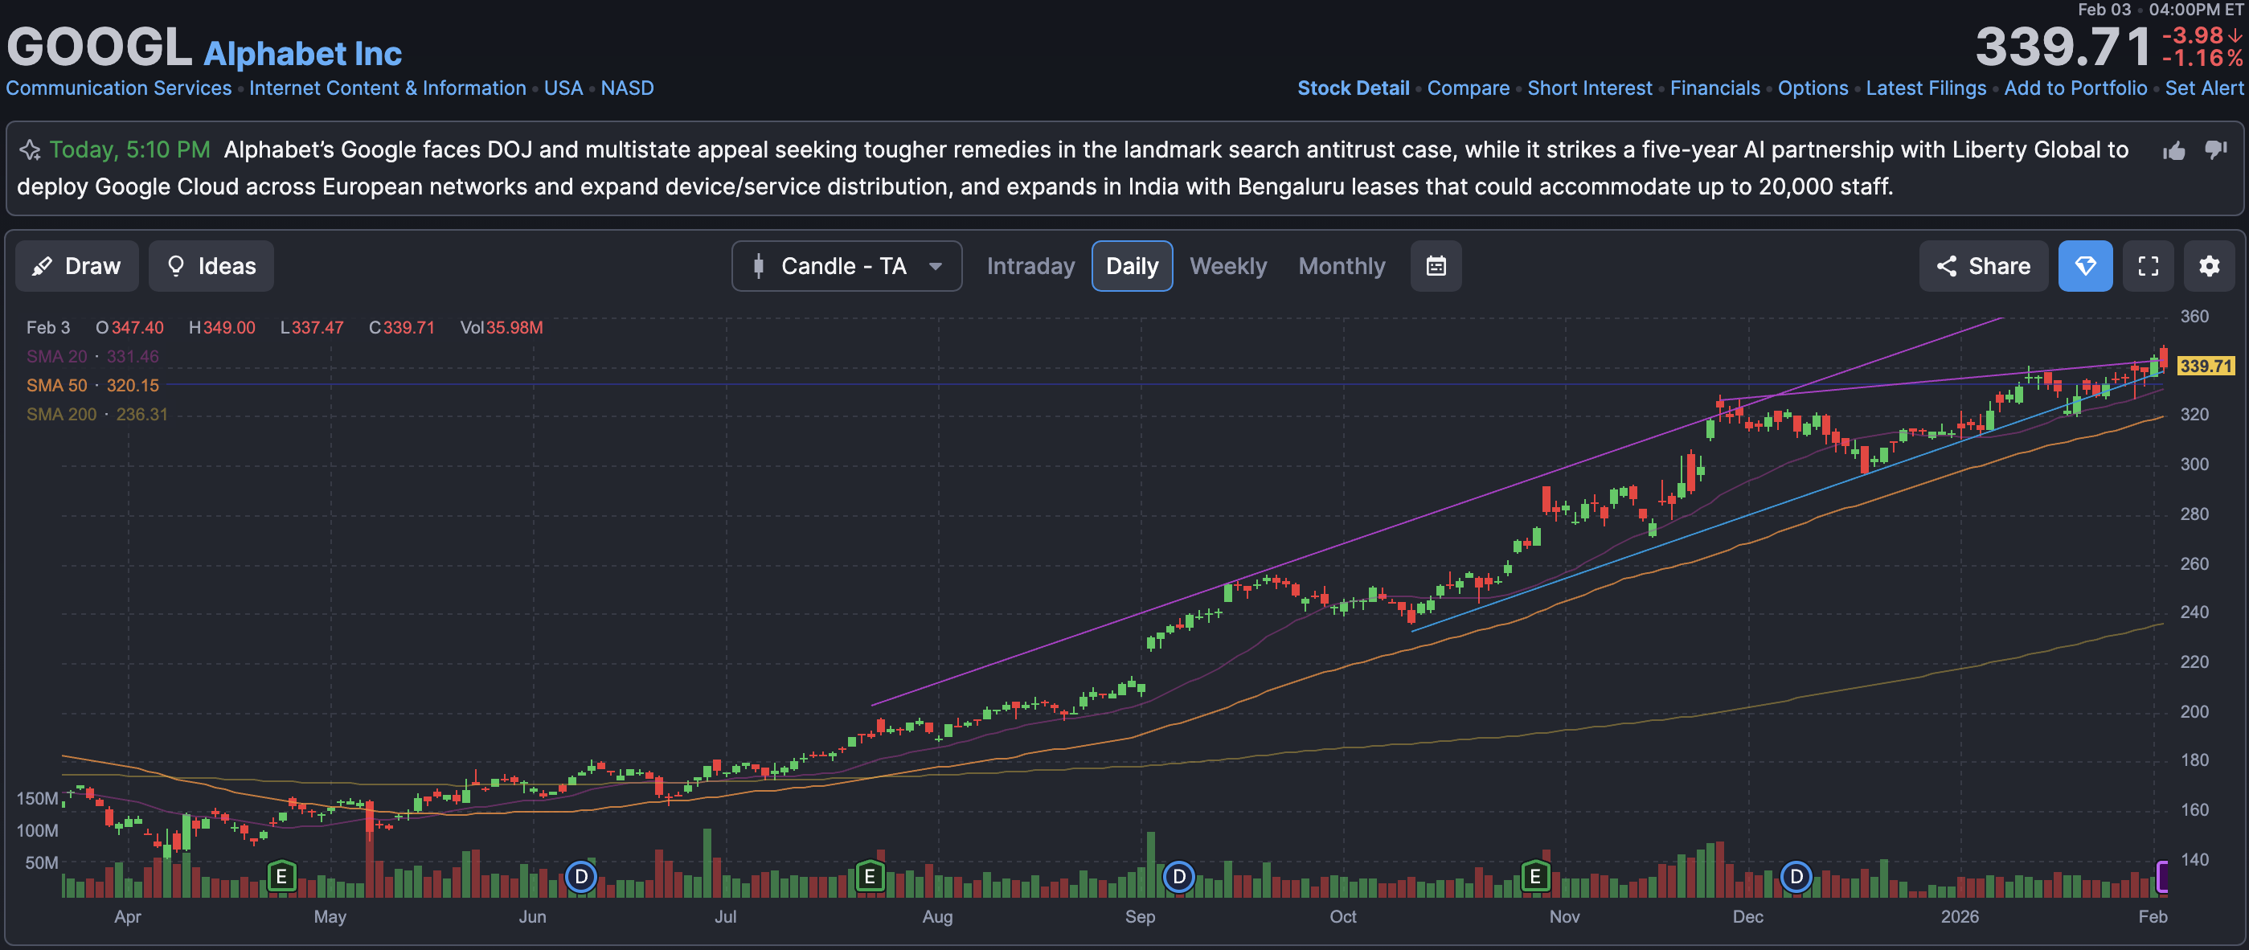Click the thumbs up icon on news
2249x950 pixels.
(2173, 151)
